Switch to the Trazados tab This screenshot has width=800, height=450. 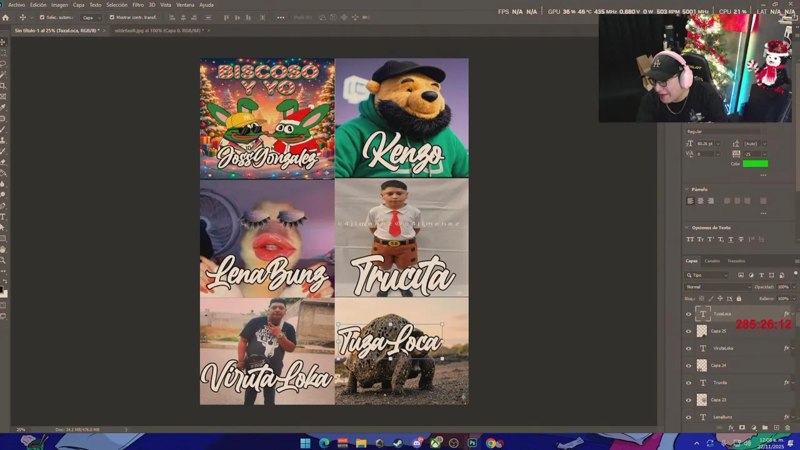click(x=736, y=261)
